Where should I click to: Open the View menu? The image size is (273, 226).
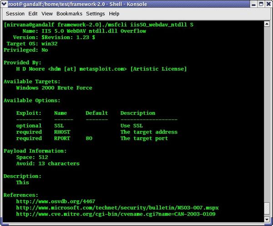click(x=47, y=14)
